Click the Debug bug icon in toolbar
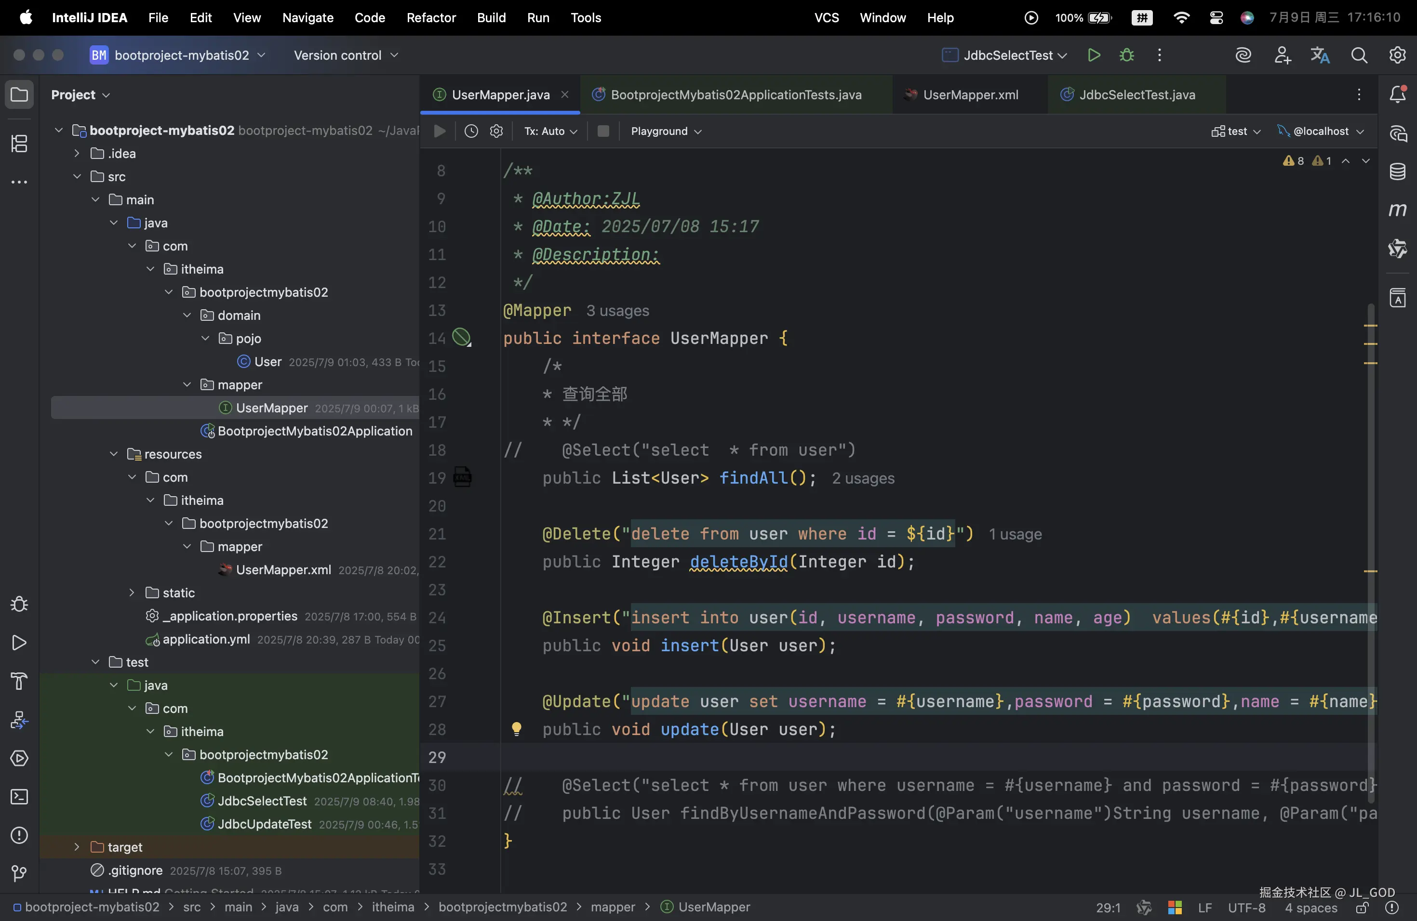The image size is (1417, 921). point(1126,55)
